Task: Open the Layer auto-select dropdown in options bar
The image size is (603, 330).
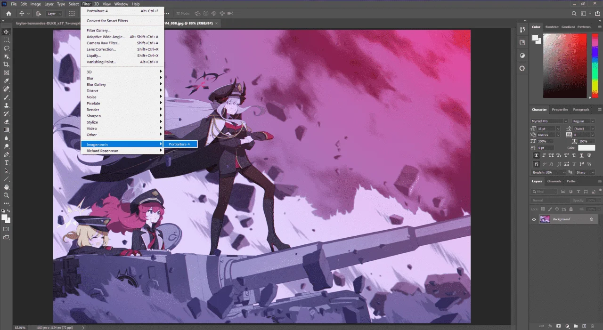Action: point(54,14)
